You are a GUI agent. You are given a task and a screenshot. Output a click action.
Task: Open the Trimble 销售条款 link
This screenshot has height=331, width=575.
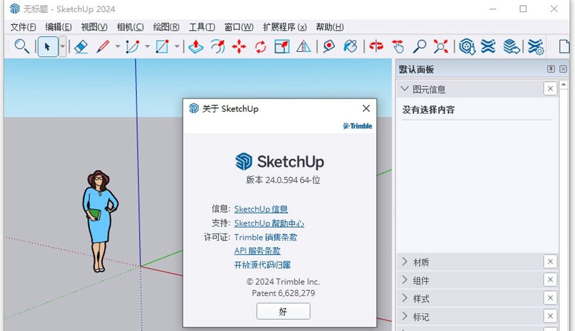tap(266, 237)
